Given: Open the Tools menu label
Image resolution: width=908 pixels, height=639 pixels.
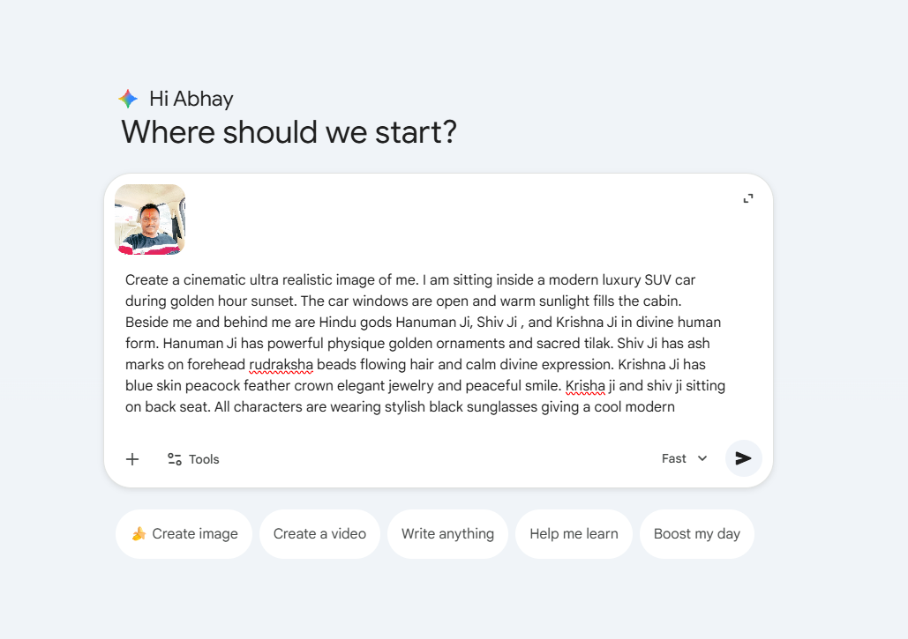Looking at the screenshot, I should pyautogui.click(x=204, y=459).
